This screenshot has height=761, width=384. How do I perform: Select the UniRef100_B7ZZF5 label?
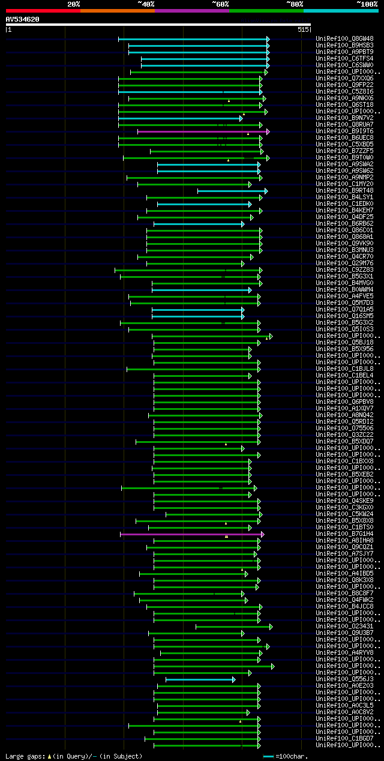345,151
